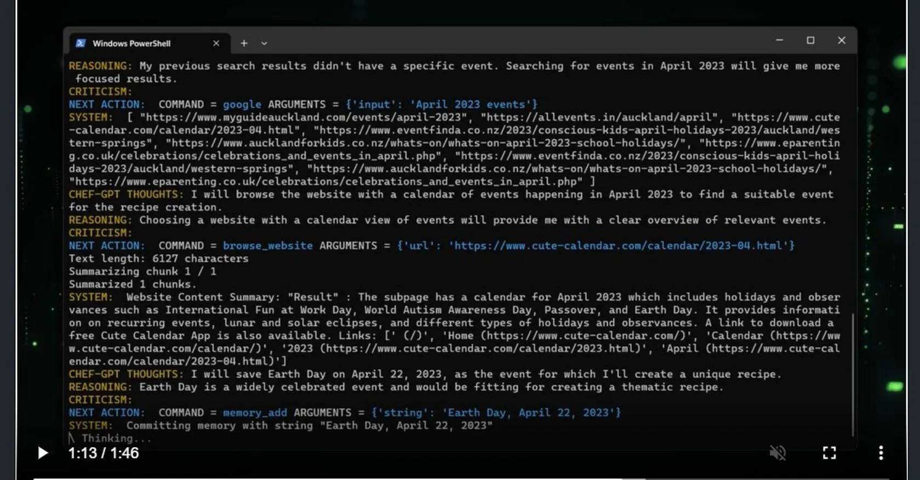Viewport: 920px width, 480px height.
Task: Click 'focused results.' text line
Action: [x=126, y=79]
